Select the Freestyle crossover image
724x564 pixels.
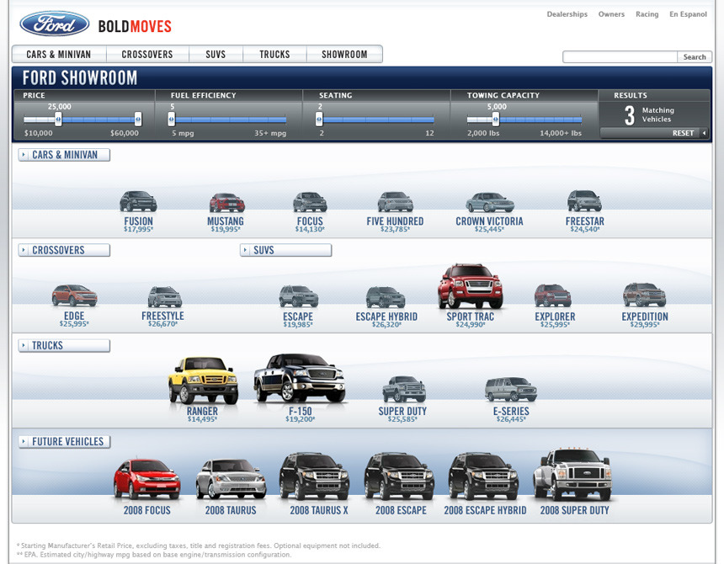pyautogui.click(x=165, y=297)
